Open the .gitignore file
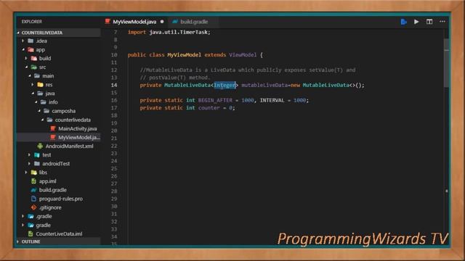Screen dimensions: 465x261 (x=50, y=207)
